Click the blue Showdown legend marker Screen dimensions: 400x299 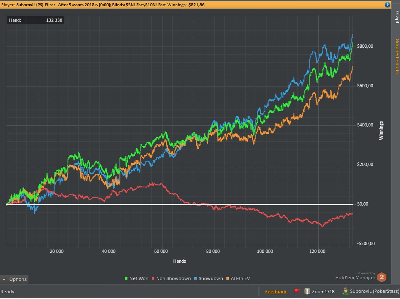click(195, 279)
